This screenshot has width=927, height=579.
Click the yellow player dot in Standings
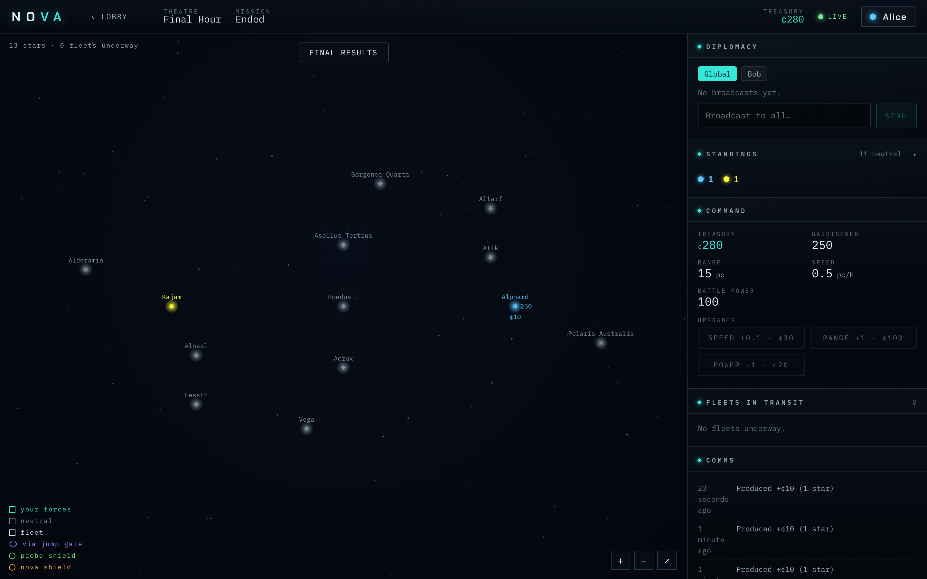pyautogui.click(x=726, y=179)
